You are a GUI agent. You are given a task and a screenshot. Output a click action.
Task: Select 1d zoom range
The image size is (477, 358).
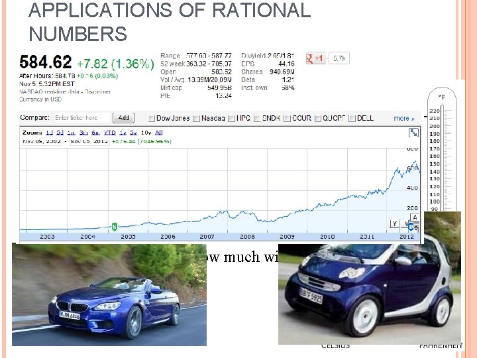49,133
